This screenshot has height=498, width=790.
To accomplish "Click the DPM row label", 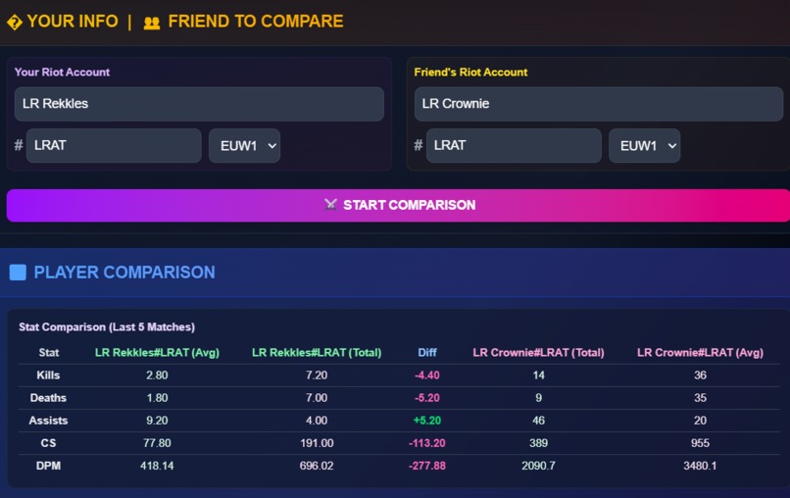I will 48,466.
